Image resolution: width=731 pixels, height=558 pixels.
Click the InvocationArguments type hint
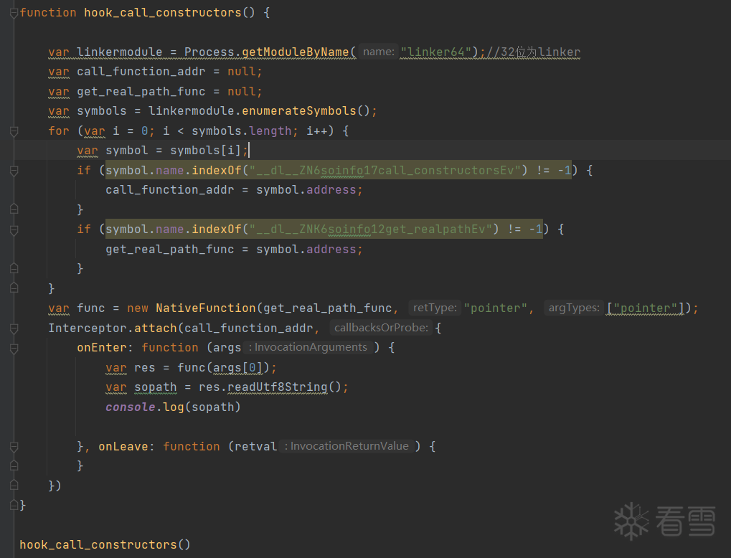click(x=308, y=347)
